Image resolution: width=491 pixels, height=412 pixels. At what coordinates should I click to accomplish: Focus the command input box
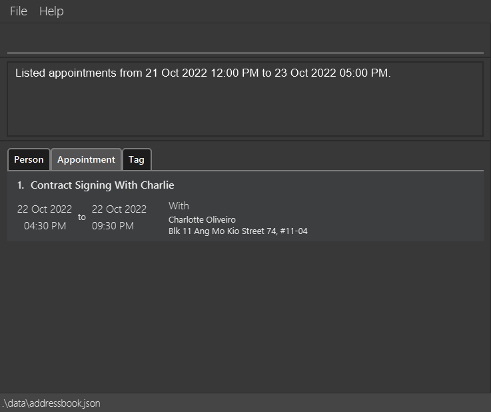pyautogui.click(x=245, y=41)
